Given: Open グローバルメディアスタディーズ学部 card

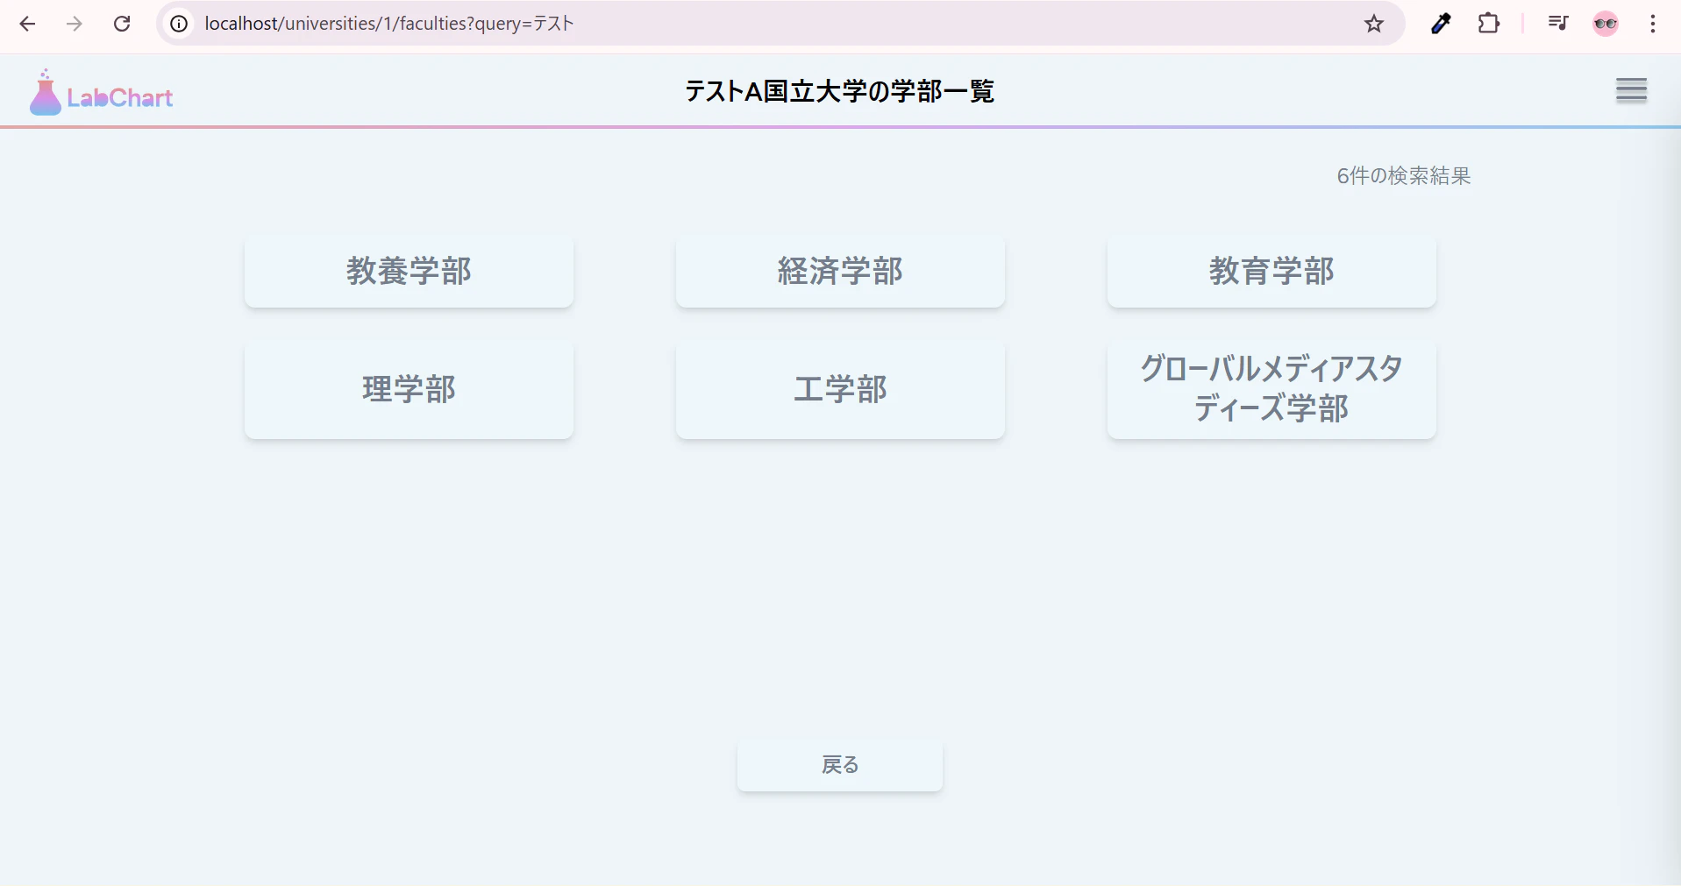Looking at the screenshot, I should point(1271,389).
